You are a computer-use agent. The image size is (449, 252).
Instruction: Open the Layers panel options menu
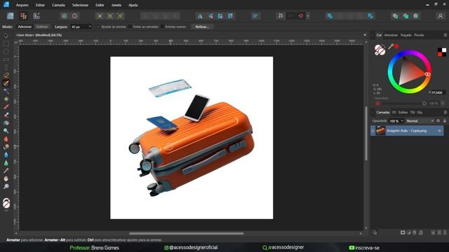[x=445, y=112]
